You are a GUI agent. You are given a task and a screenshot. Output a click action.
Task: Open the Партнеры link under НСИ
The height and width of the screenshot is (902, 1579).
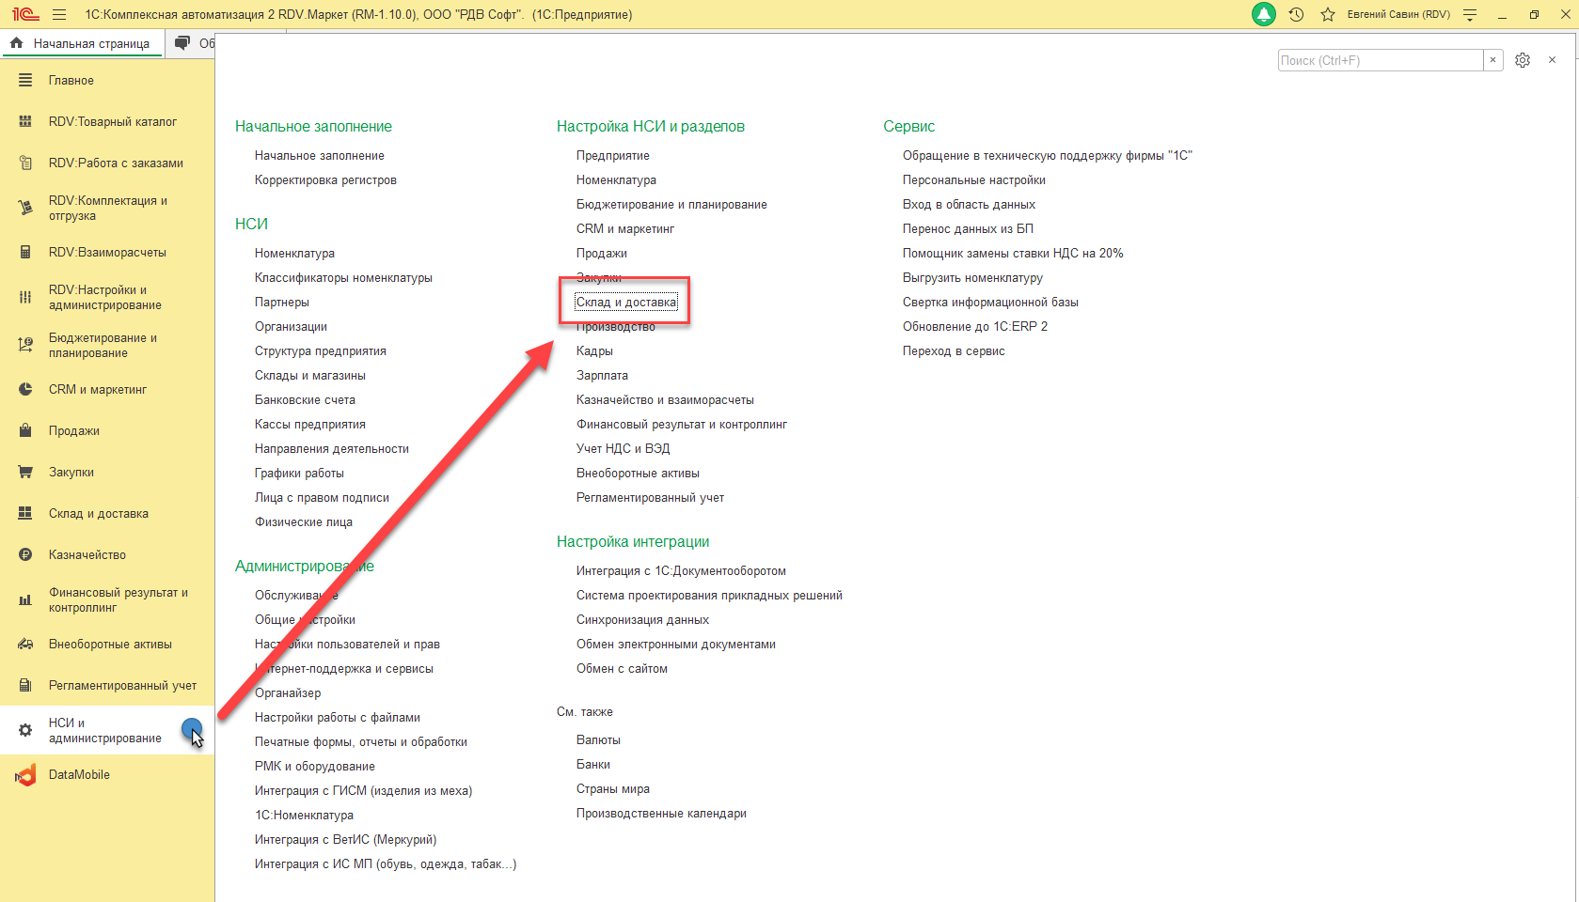click(282, 303)
